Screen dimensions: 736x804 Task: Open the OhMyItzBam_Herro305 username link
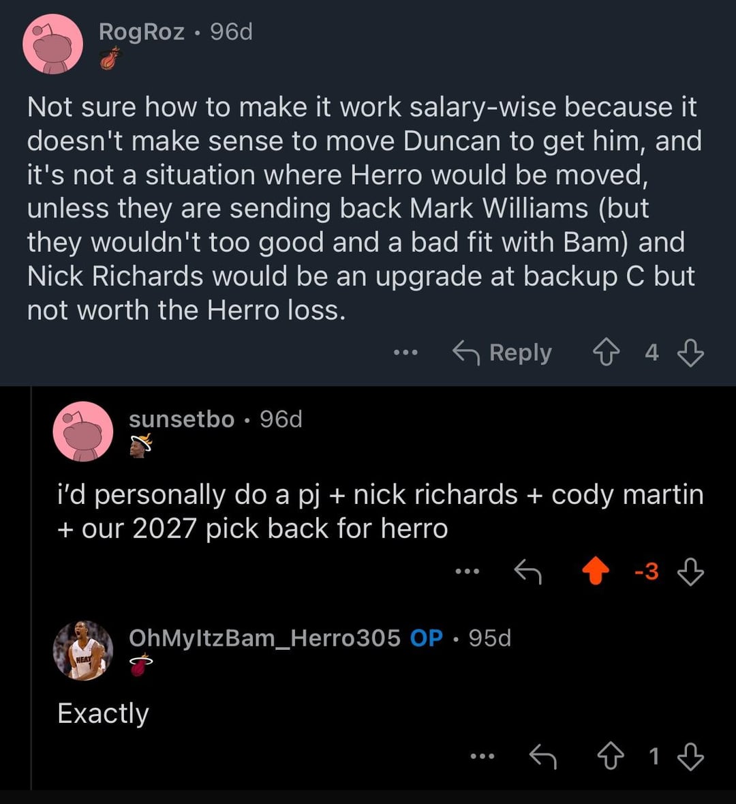[x=264, y=638]
